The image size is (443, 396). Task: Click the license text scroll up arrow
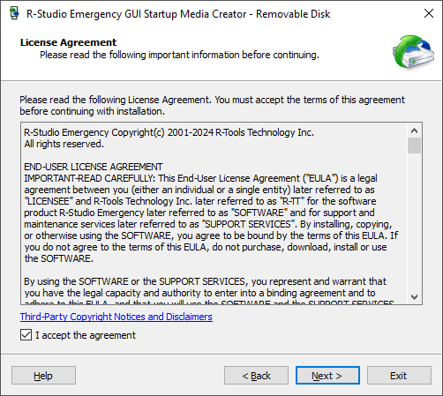(414, 131)
